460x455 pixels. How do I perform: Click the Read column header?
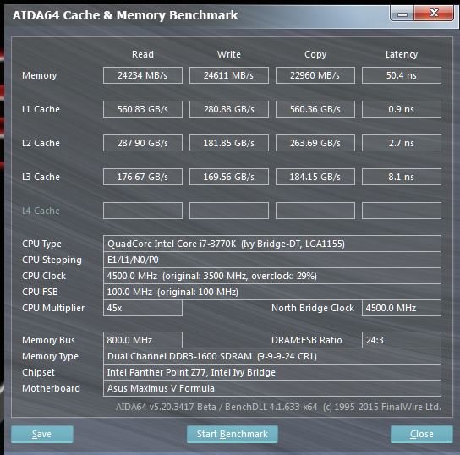[x=143, y=54]
